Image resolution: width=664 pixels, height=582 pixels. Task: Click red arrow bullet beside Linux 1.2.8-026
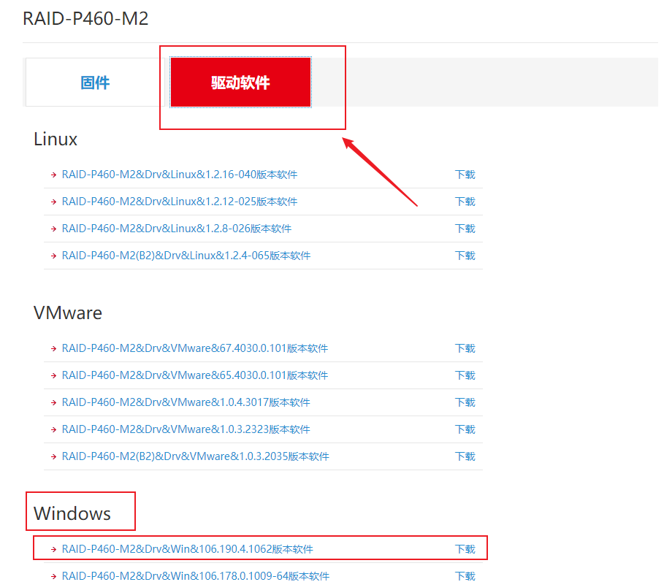pos(53,229)
